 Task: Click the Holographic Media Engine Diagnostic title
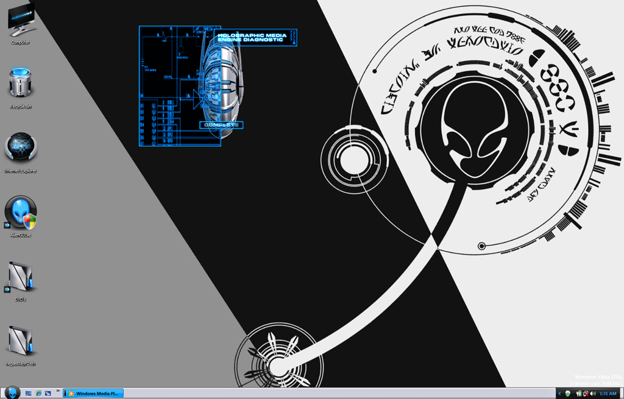coord(252,37)
